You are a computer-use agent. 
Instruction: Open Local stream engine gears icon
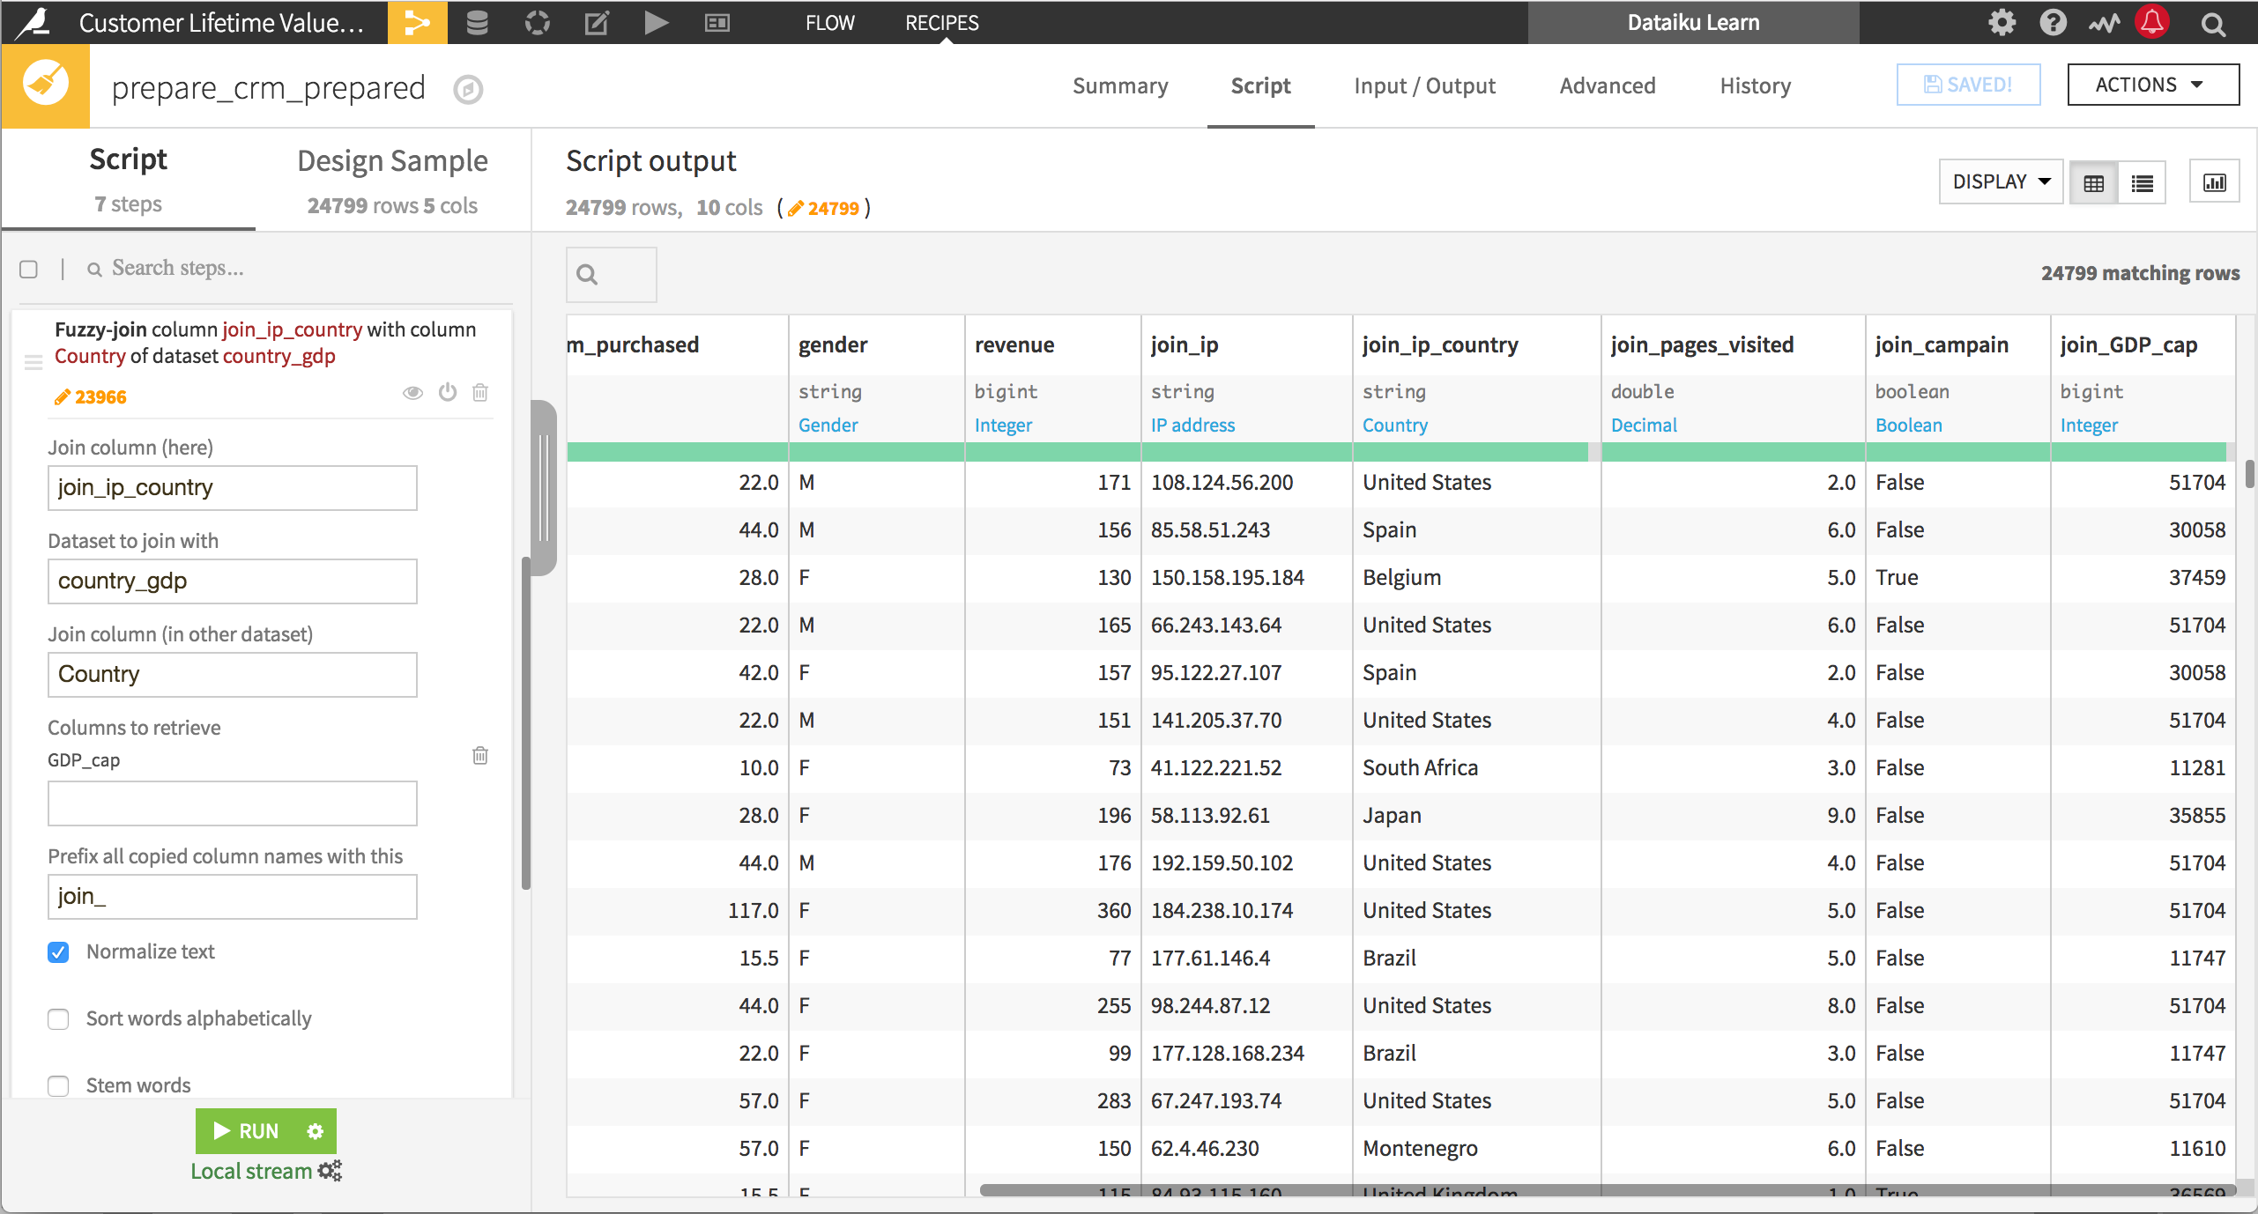(x=330, y=1170)
